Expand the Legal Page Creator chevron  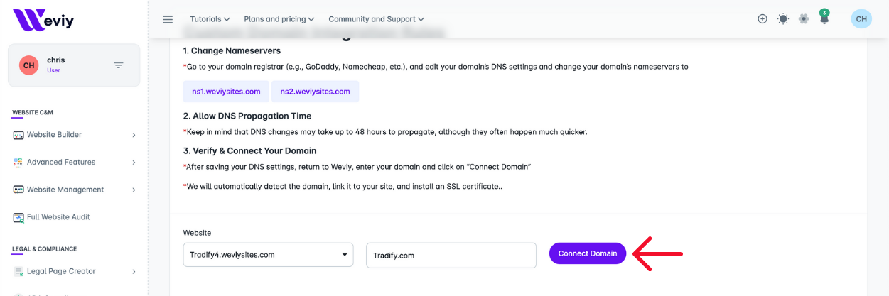pos(134,271)
